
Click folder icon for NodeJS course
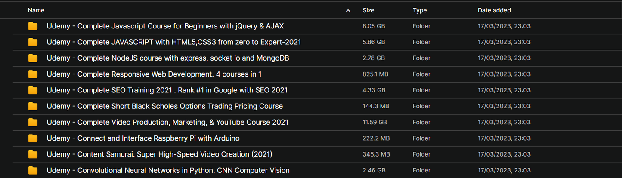tap(33, 58)
